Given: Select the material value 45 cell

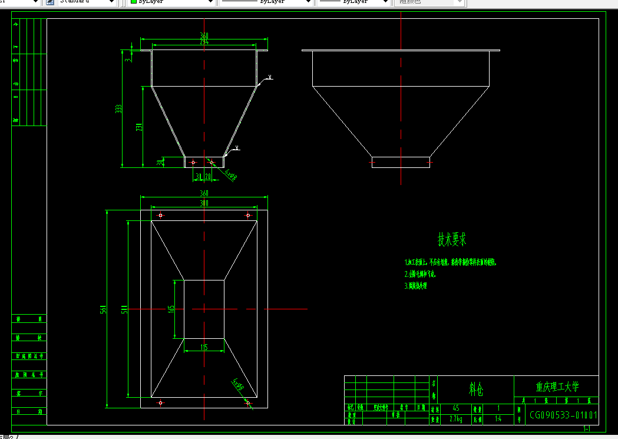Looking at the screenshot, I should click(x=456, y=408).
